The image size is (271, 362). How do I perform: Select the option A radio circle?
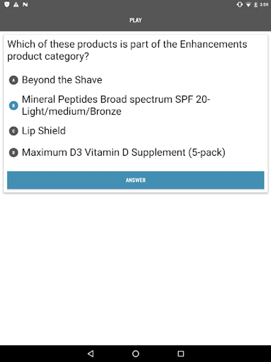14,80
